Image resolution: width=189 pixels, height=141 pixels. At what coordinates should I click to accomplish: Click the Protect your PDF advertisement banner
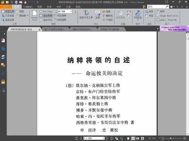coord(174,29)
